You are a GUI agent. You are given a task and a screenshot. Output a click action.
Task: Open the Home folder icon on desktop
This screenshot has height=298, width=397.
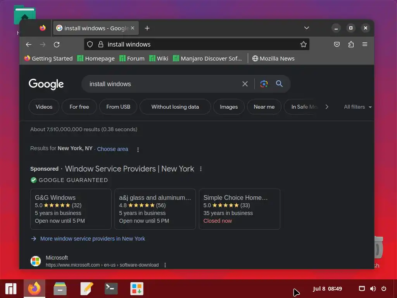point(24,15)
